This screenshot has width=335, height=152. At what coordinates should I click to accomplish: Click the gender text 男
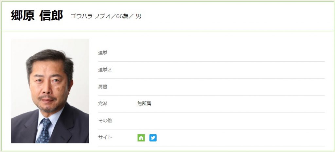coord(138,16)
